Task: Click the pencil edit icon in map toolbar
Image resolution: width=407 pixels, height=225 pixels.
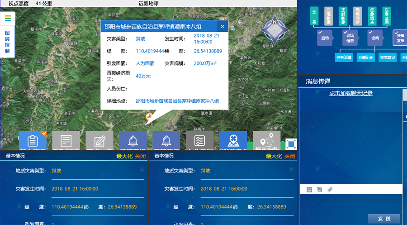Action: (99, 141)
